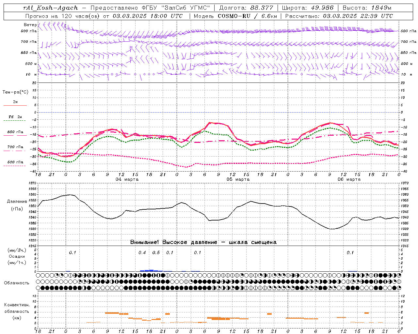Image resolution: width=418 pixels, height=334 pixels.
Task: Click the station title rAl_Kosh-Agach
Action: point(51,8)
